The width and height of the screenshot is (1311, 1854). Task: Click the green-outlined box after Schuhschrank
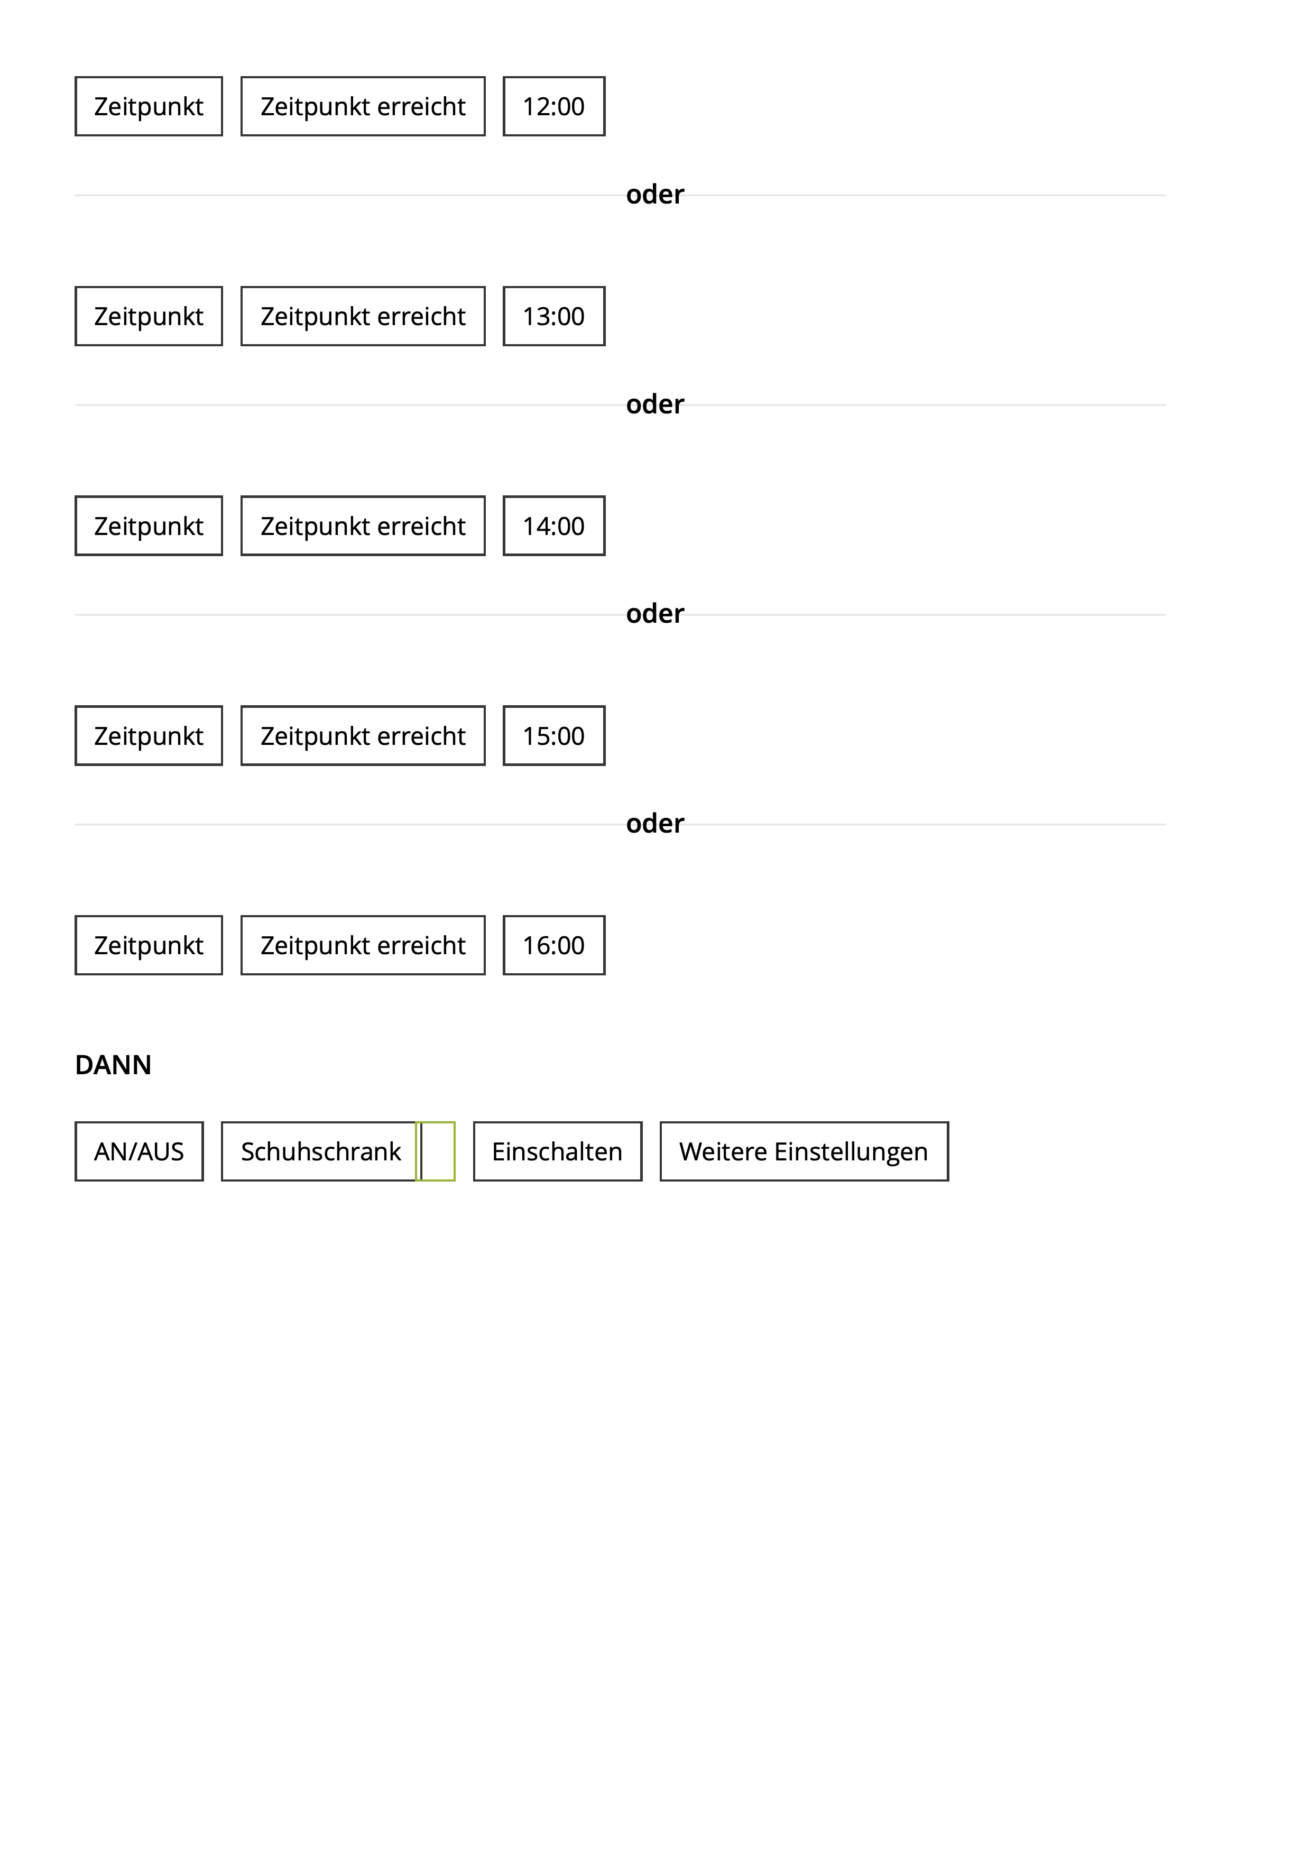pyautogui.click(x=438, y=1151)
